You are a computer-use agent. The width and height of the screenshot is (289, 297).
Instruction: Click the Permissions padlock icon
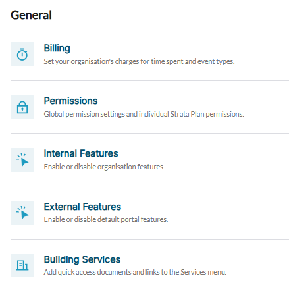22,107
